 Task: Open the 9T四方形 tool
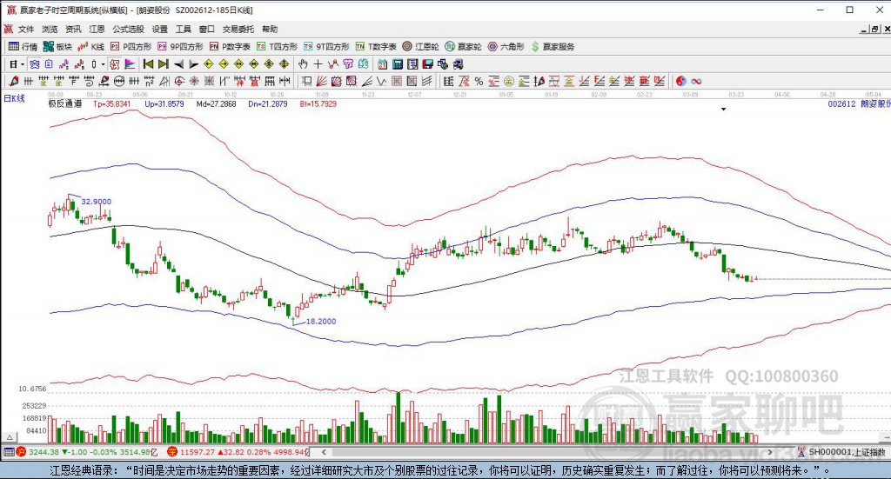click(326, 47)
